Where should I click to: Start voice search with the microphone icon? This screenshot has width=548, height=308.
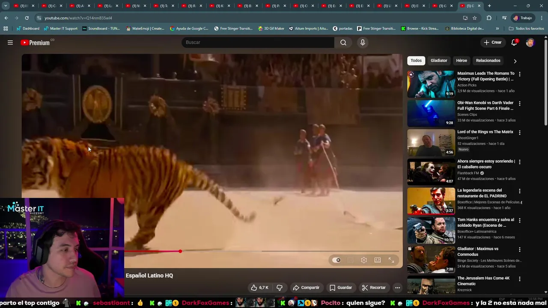click(363, 42)
